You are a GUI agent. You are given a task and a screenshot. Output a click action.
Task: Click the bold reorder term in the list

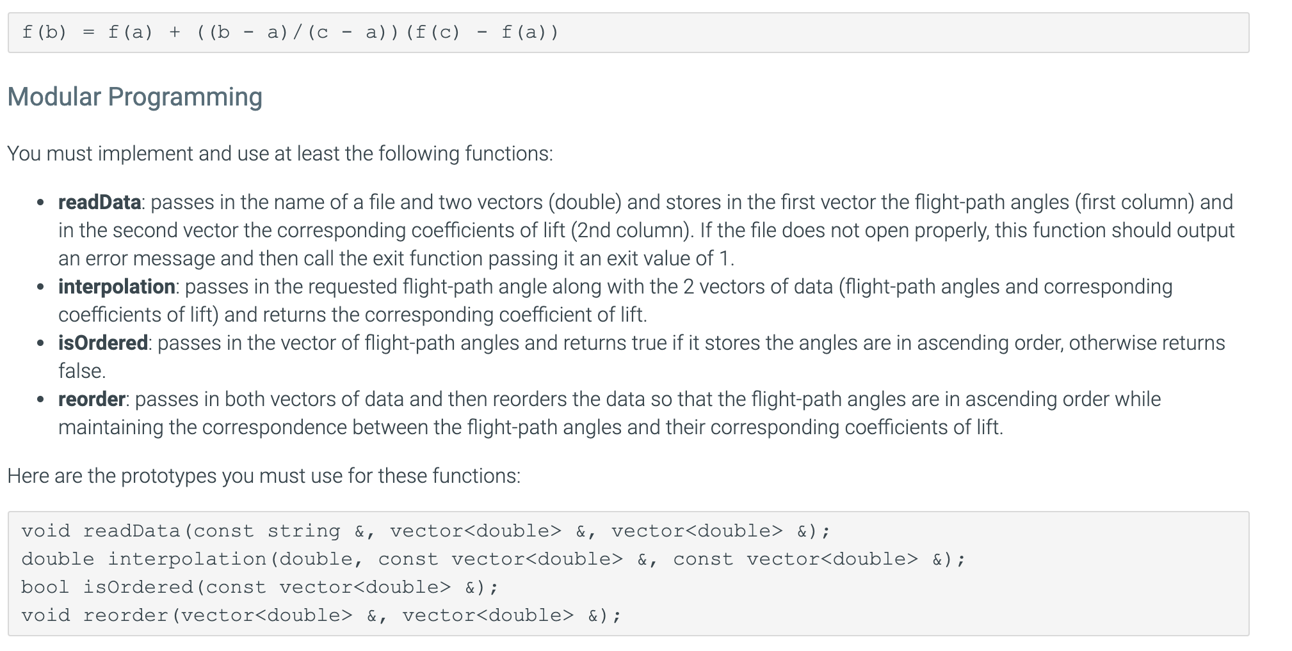pos(92,399)
